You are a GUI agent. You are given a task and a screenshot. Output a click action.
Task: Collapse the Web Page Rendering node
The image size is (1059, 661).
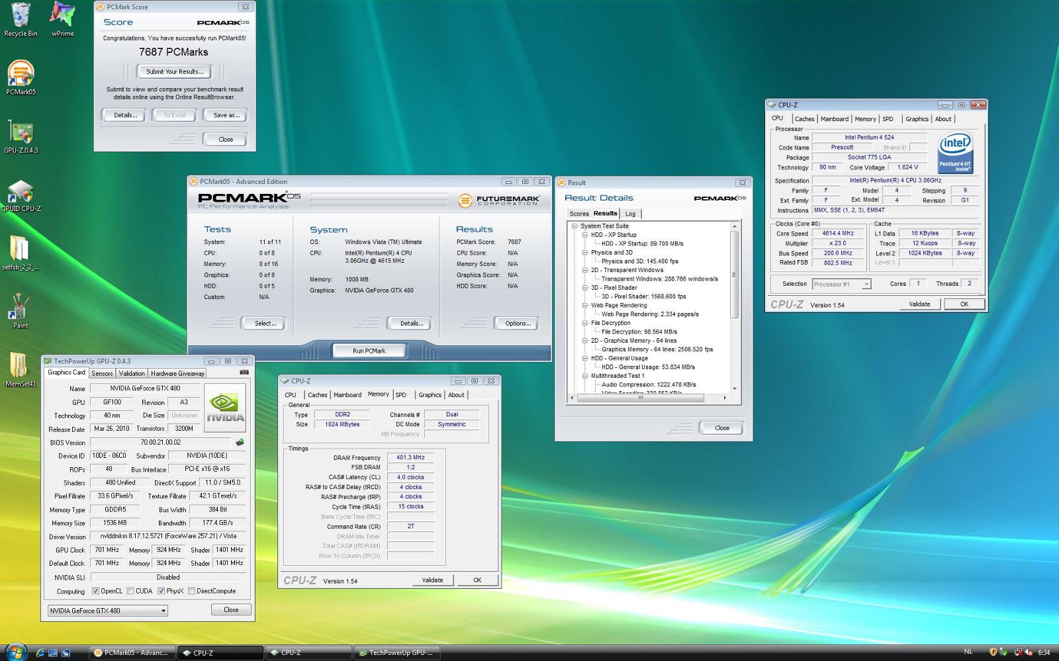(x=585, y=305)
